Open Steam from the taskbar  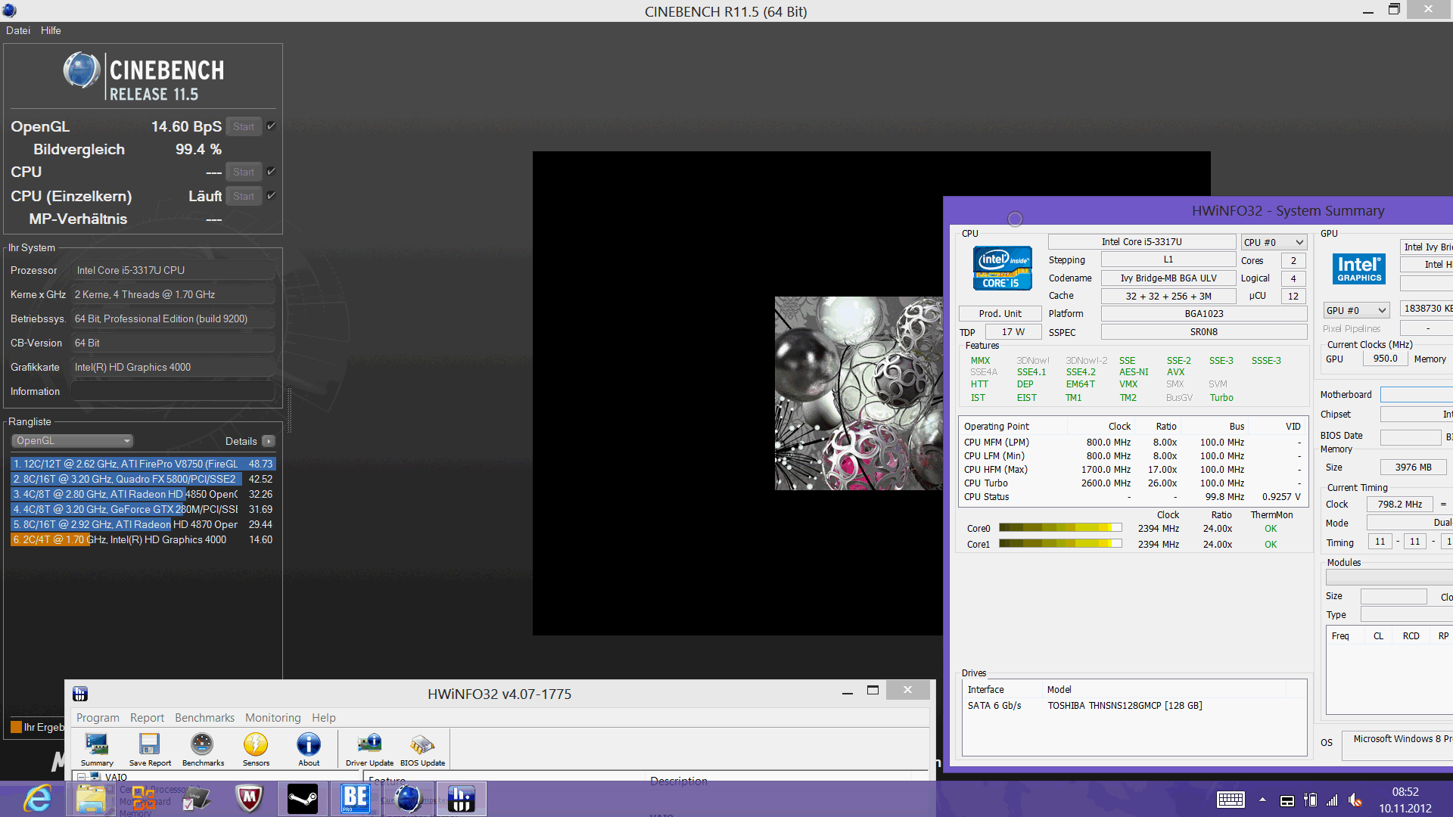(x=303, y=799)
